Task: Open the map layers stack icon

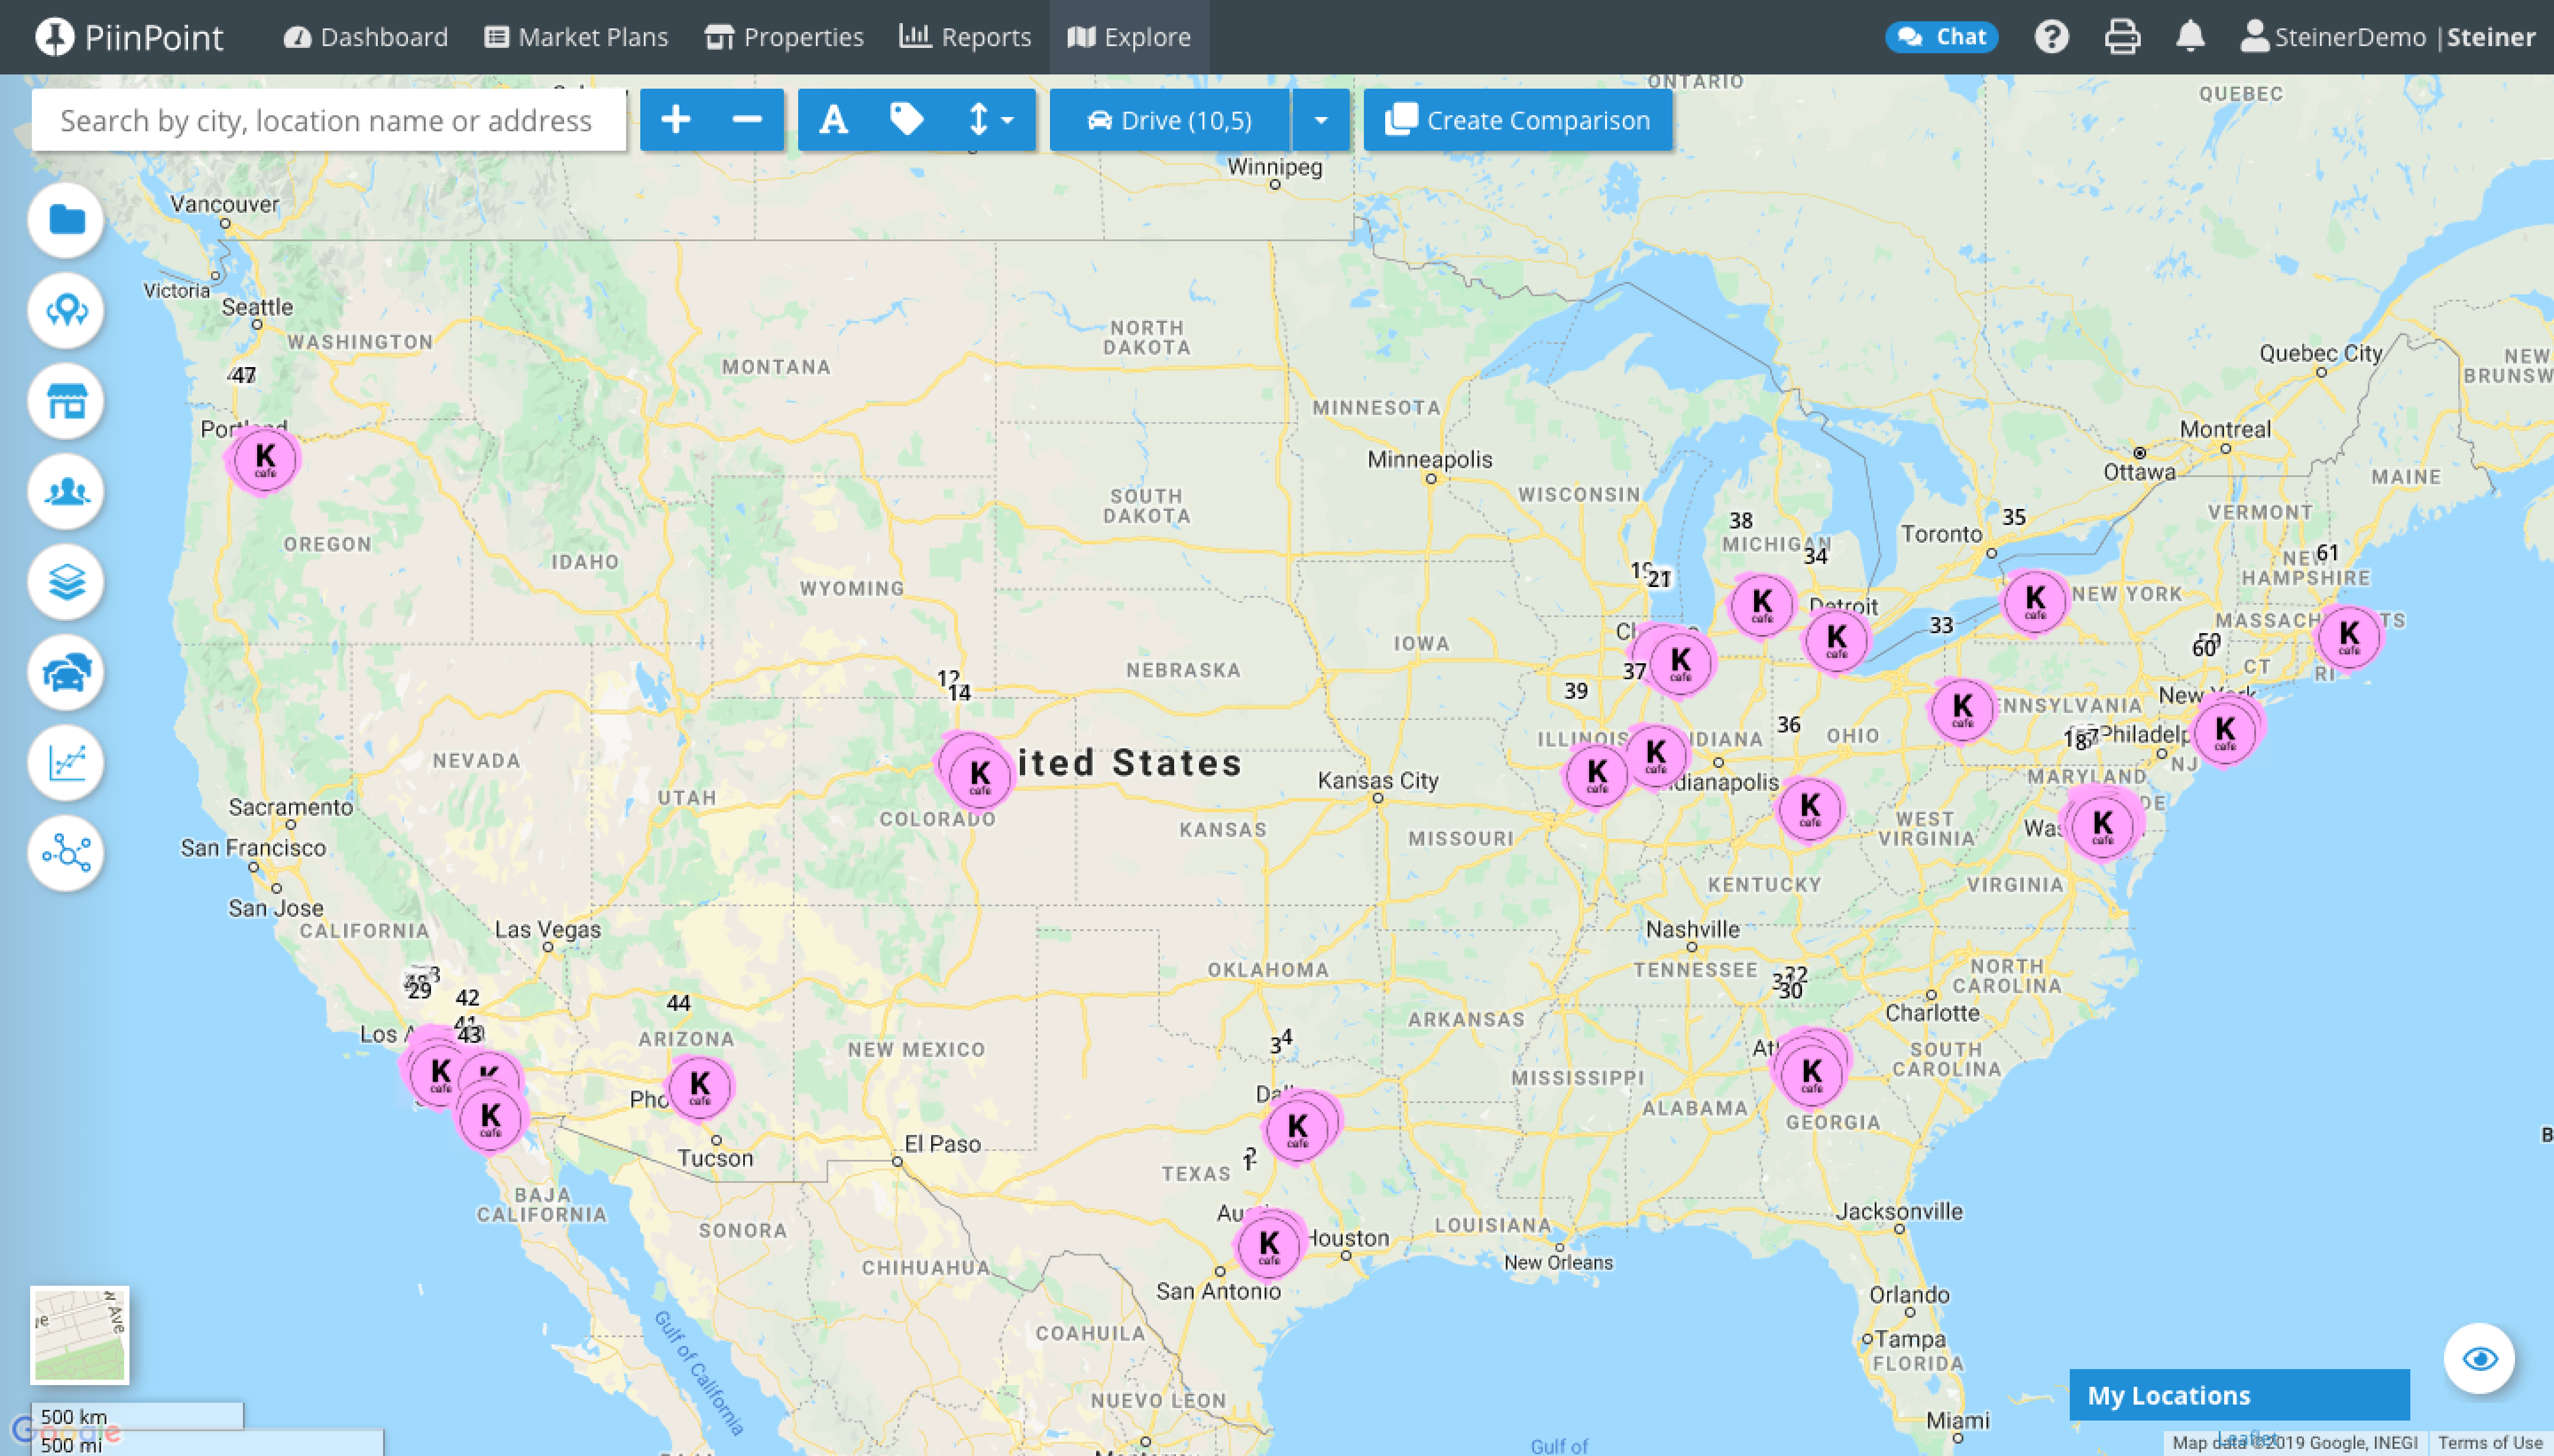Action: click(x=66, y=582)
